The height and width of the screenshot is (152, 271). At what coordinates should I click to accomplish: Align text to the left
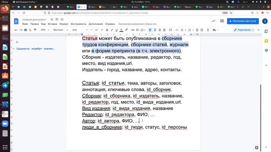(x=150, y=30)
